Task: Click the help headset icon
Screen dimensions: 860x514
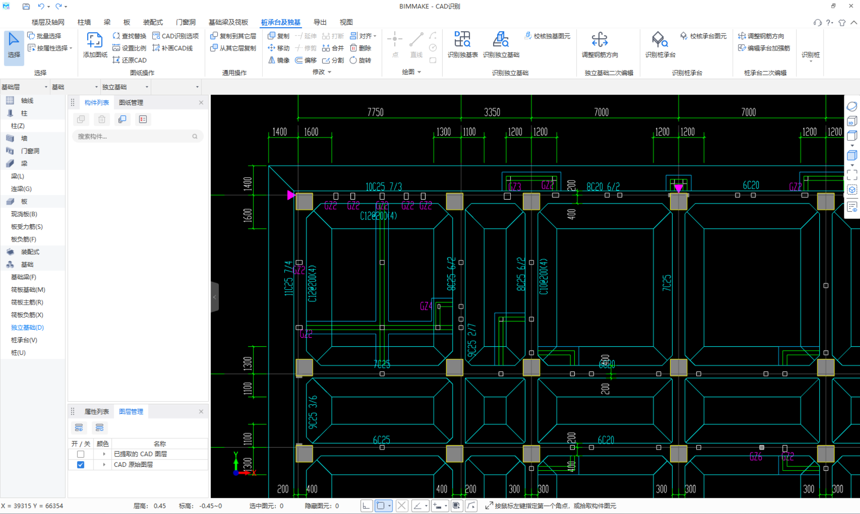Action: (x=817, y=23)
